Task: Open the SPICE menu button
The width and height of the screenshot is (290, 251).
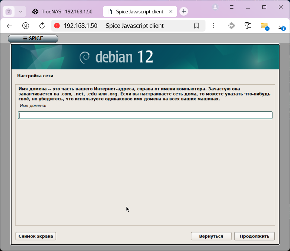Action: (33, 38)
